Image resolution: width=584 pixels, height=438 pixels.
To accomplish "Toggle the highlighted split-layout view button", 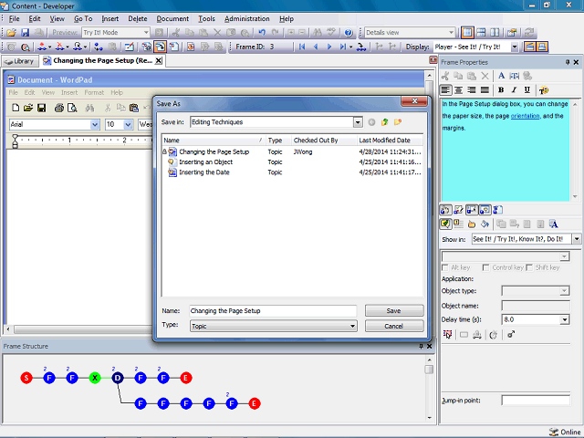I will click(x=467, y=33).
